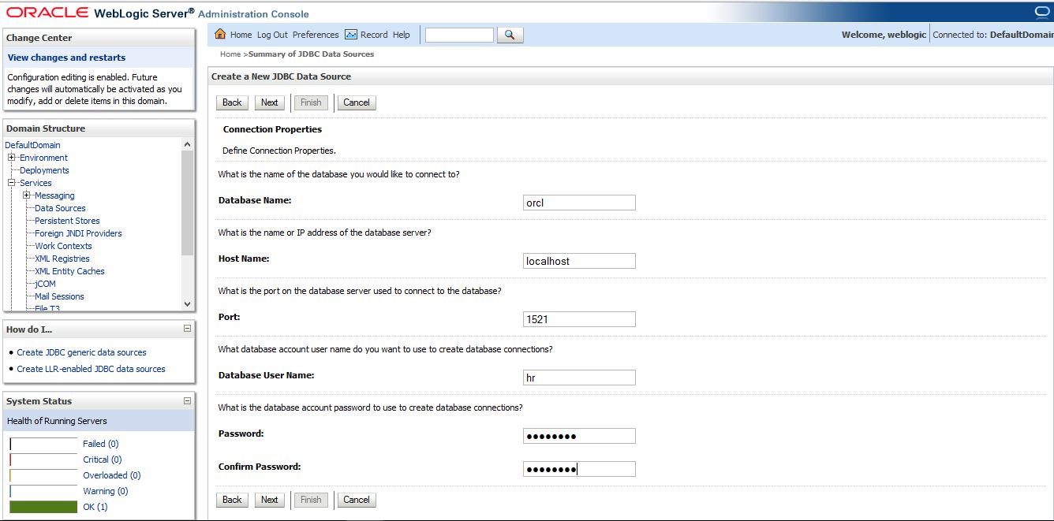Click the toolbar search text box

click(459, 35)
